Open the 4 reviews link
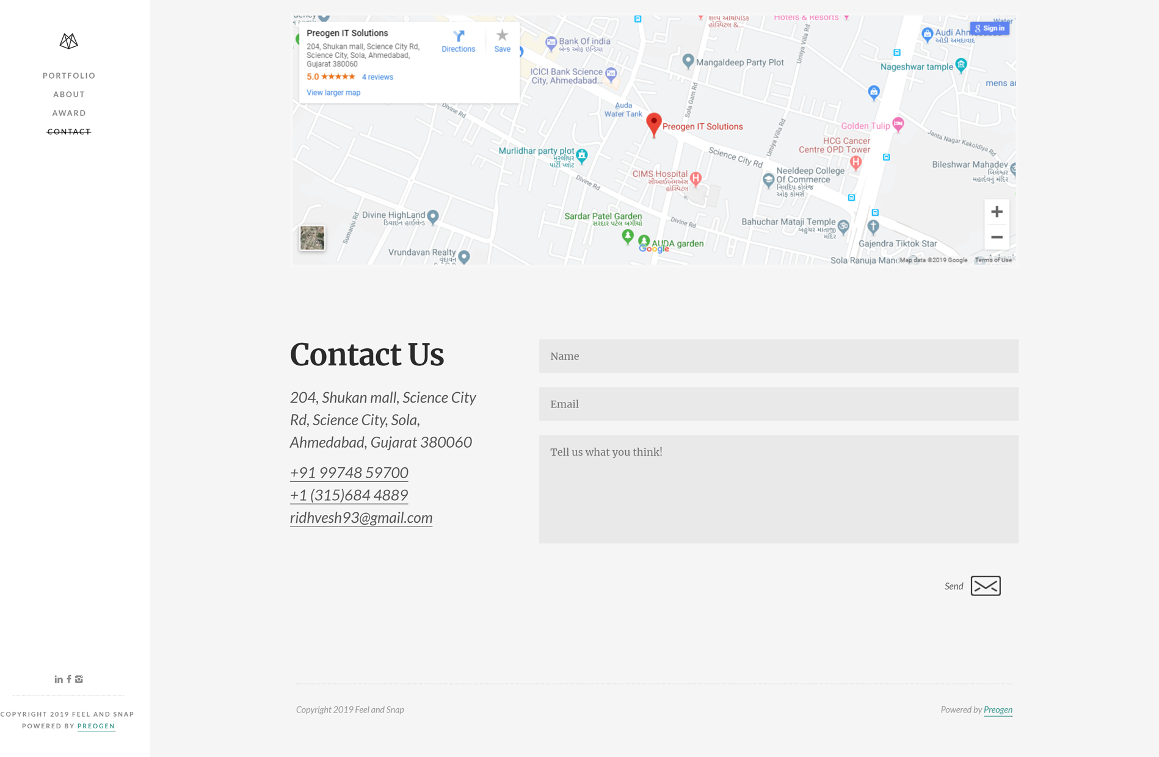The width and height of the screenshot is (1159, 757). (377, 77)
